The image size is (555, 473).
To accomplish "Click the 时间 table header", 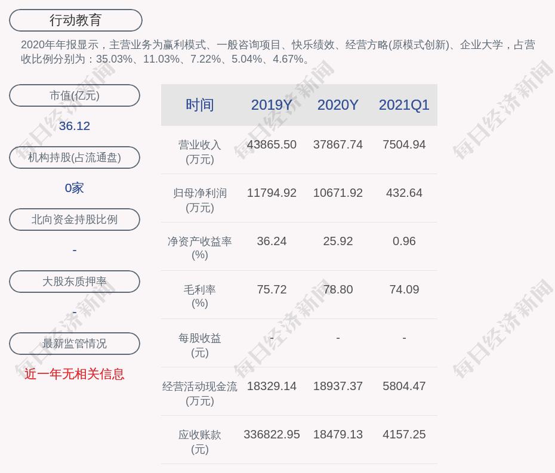I will 200,105.
